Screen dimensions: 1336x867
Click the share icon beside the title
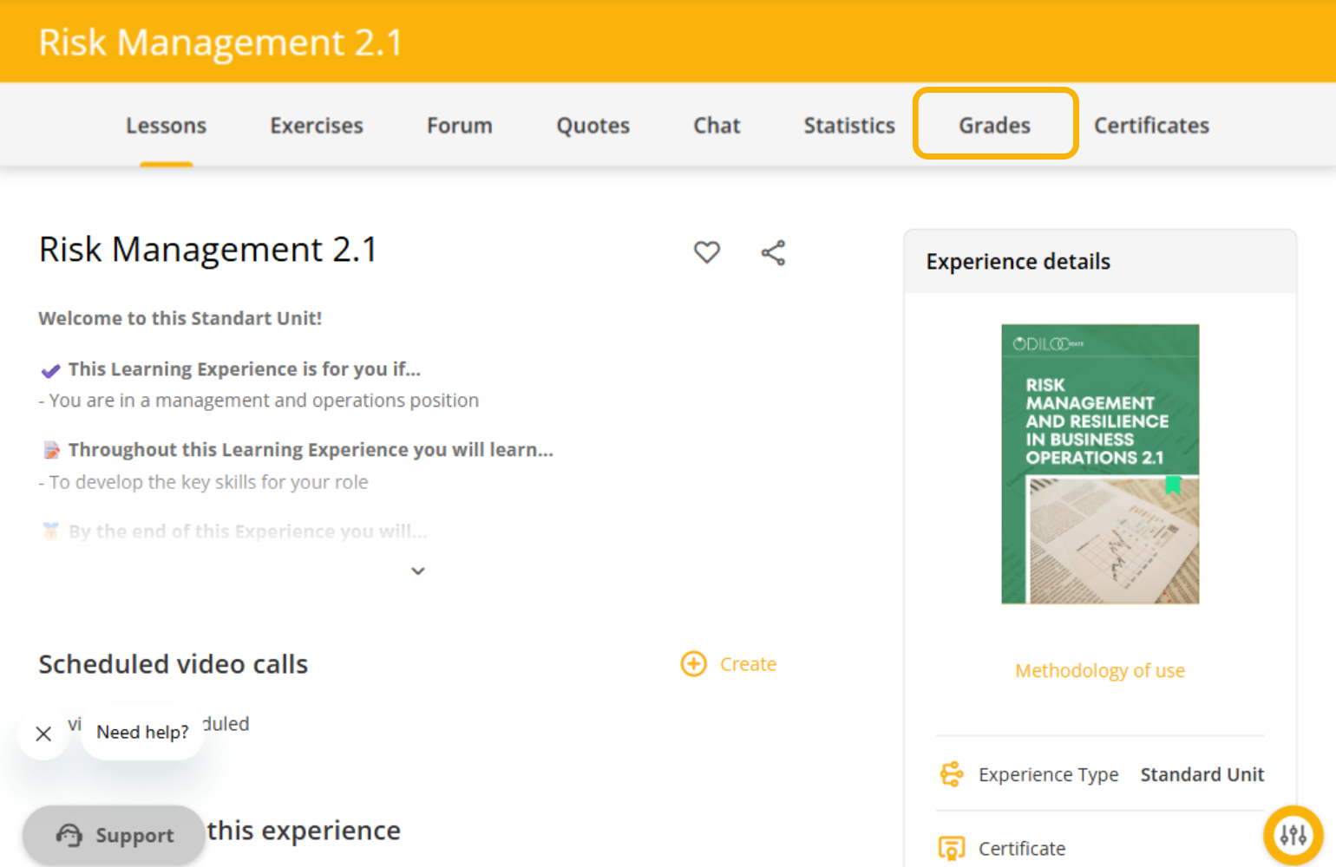tap(773, 252)
